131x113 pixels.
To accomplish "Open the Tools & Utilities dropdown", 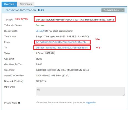I will point(113,10).
